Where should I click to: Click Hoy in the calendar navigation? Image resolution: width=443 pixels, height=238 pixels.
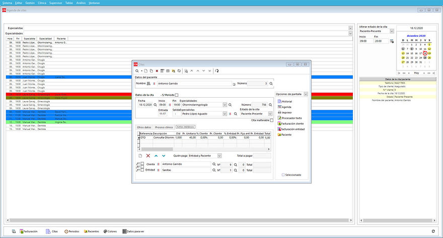416,73
